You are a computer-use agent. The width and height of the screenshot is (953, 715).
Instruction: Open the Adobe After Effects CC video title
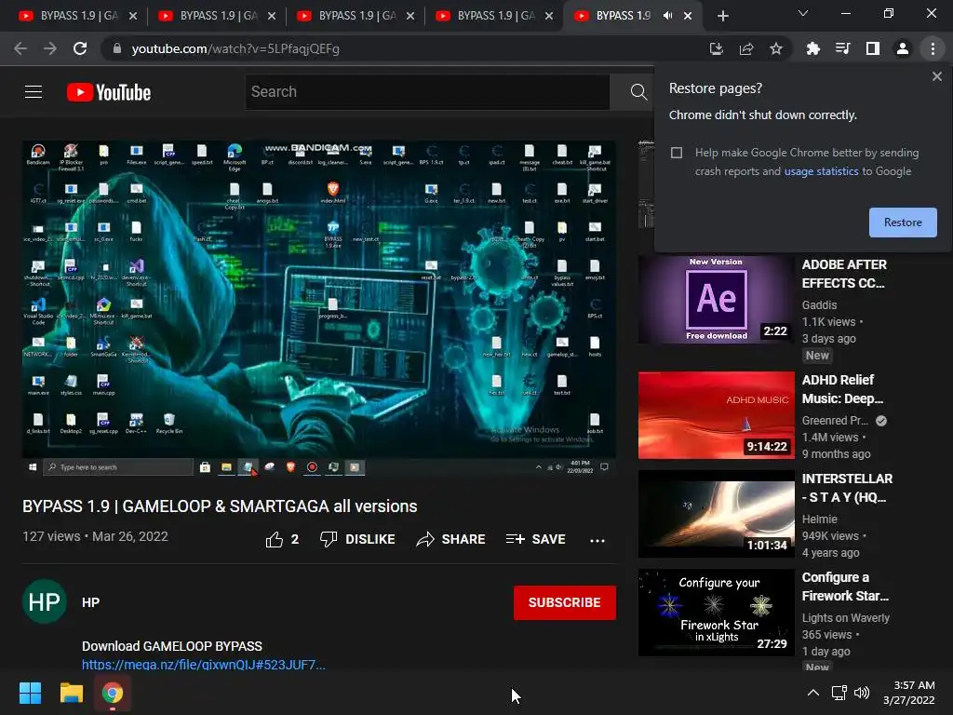coord(844,274)
